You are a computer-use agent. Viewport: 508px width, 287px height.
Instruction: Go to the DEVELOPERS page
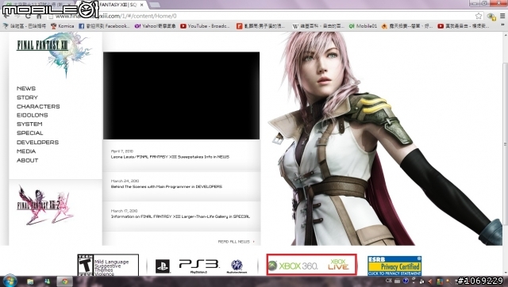pos(37,142)
